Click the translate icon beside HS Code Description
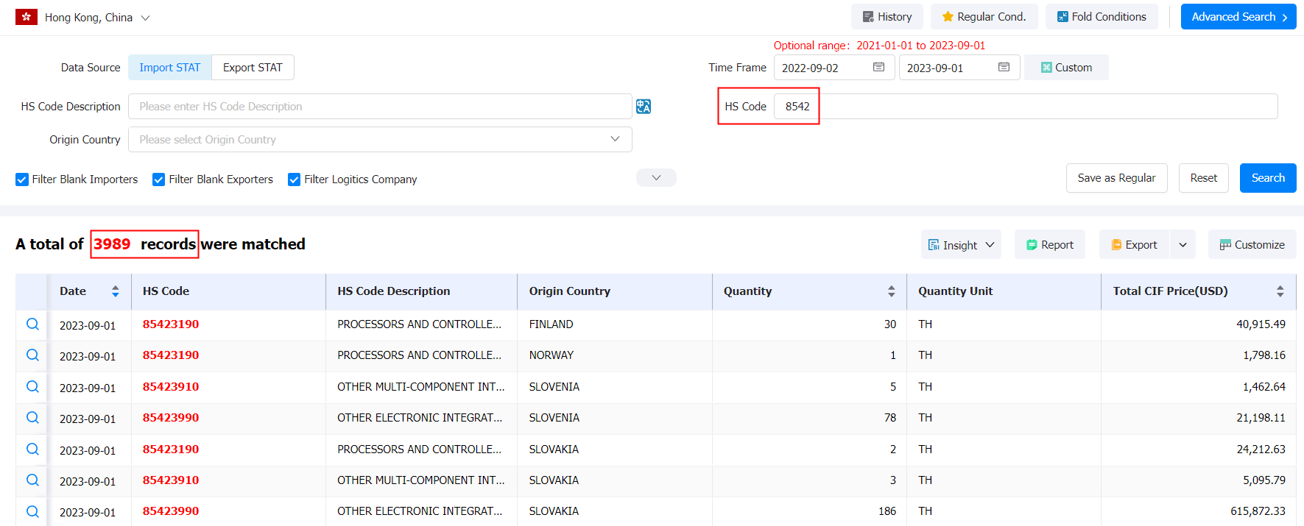 pyautogui.click(x=644, y=107)
